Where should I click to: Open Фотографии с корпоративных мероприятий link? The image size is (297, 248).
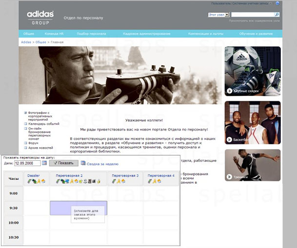point(40,116)
